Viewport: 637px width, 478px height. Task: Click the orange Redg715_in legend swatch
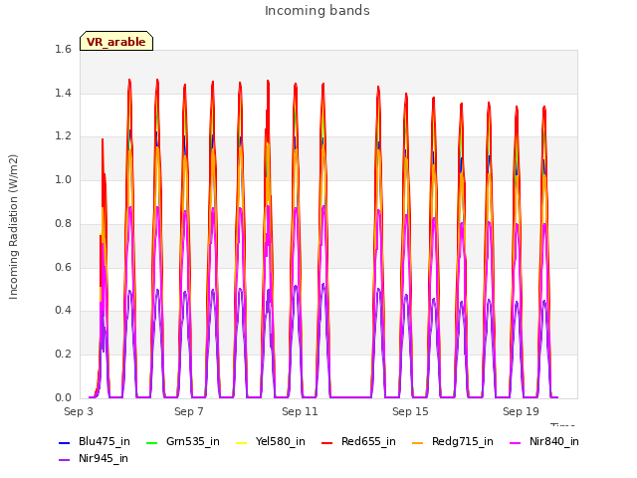pyautogui.click(x=418, y=442)
